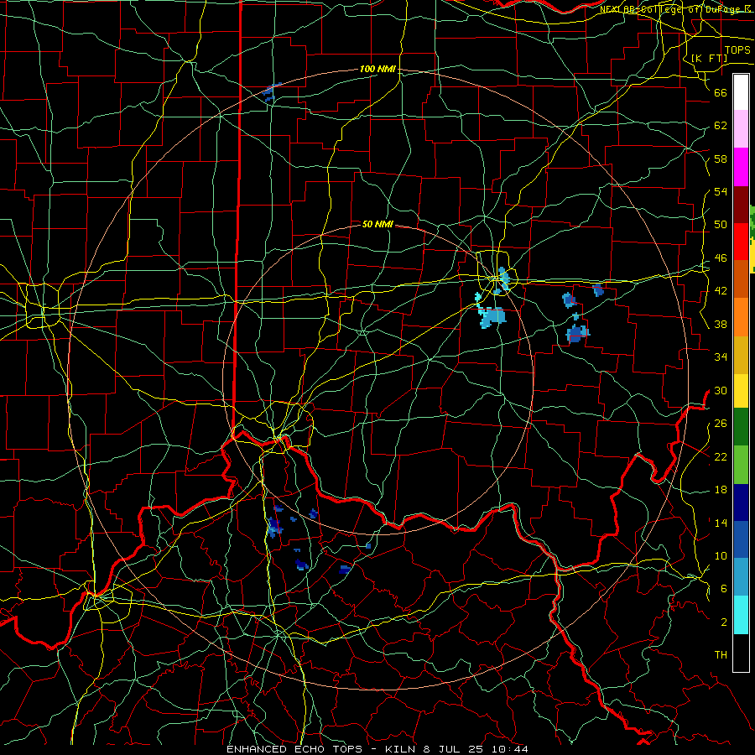The width and height of the screenshot is (755, 755).
Task: Click the legend value "34"
Action: pyautogui.click(x=721, y=357)
